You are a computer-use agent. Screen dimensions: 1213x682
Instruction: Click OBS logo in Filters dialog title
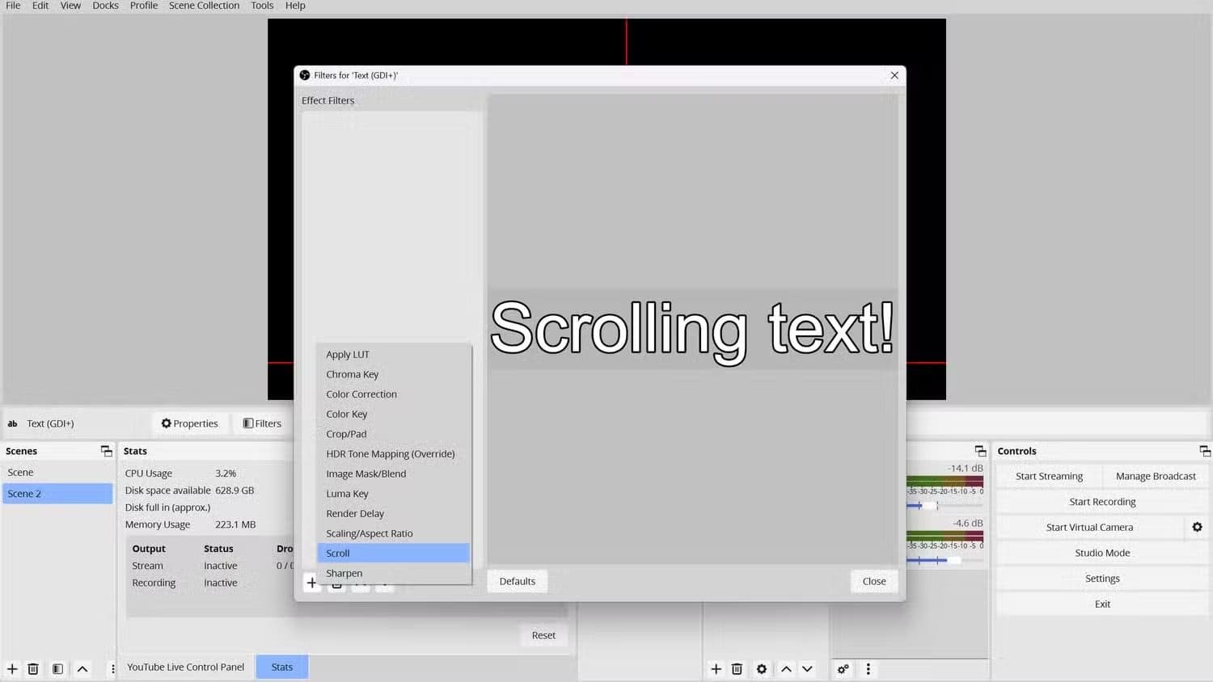click(305, 75)
